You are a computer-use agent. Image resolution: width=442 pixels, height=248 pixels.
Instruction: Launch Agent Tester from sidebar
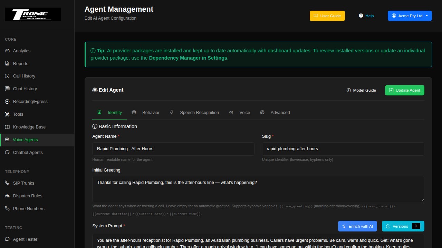tap(37, 239)
